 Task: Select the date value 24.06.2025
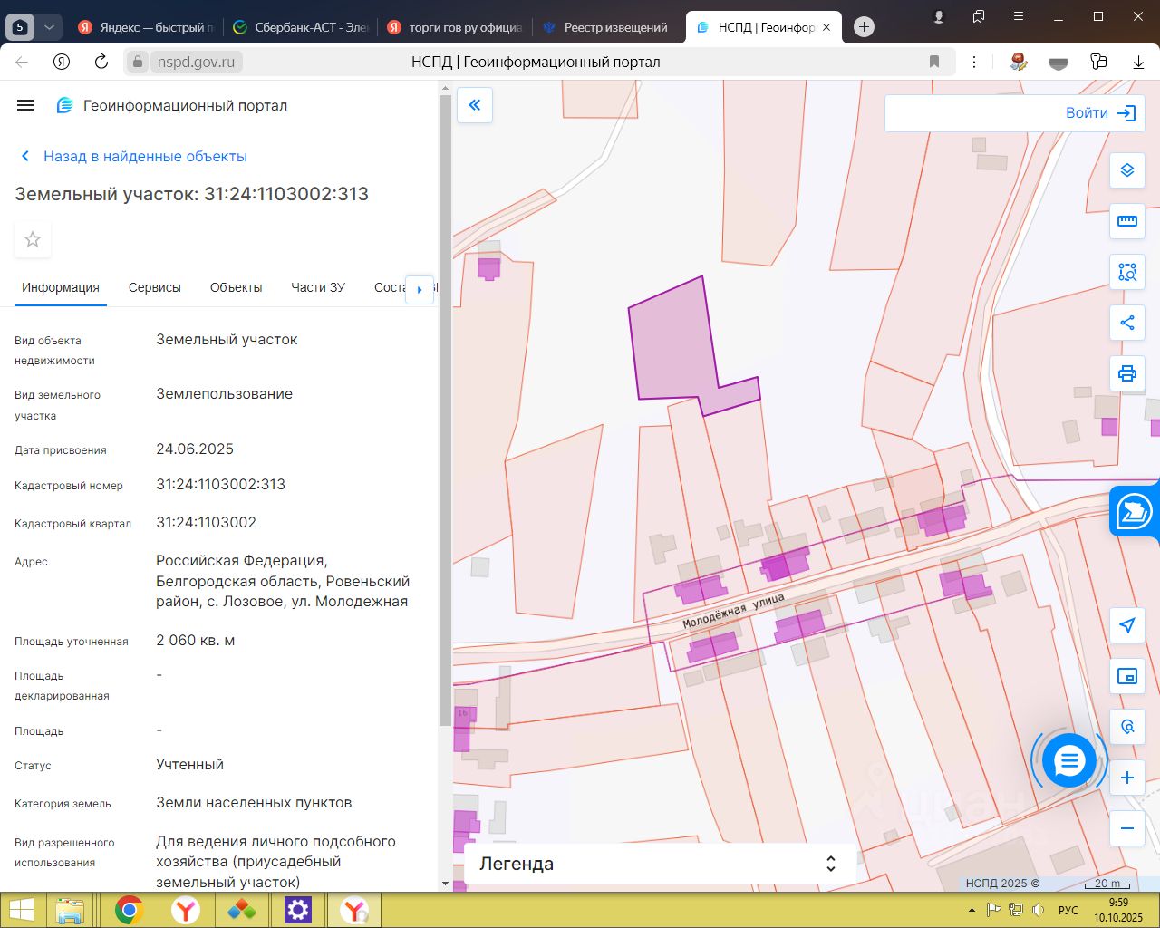click(x=195, y=449)
